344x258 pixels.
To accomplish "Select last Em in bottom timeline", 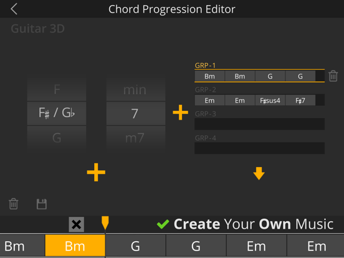I will click(x=316, y=246).
